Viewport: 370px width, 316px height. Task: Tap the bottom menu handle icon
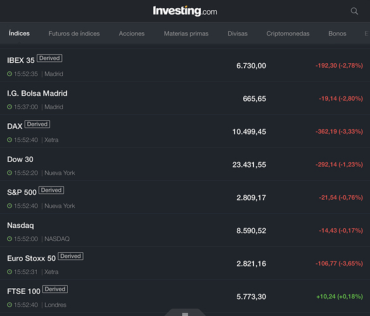[185, 314]
